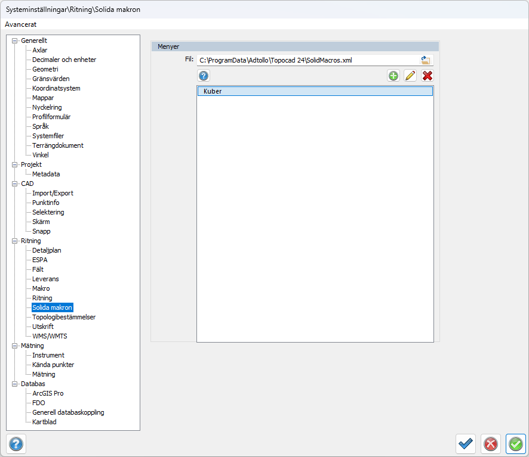Open the file browse icon beside the path

(x=426, y=60)
